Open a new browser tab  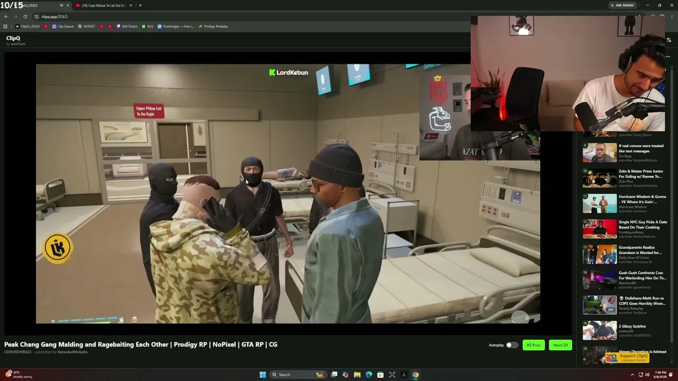click(140, 5)
